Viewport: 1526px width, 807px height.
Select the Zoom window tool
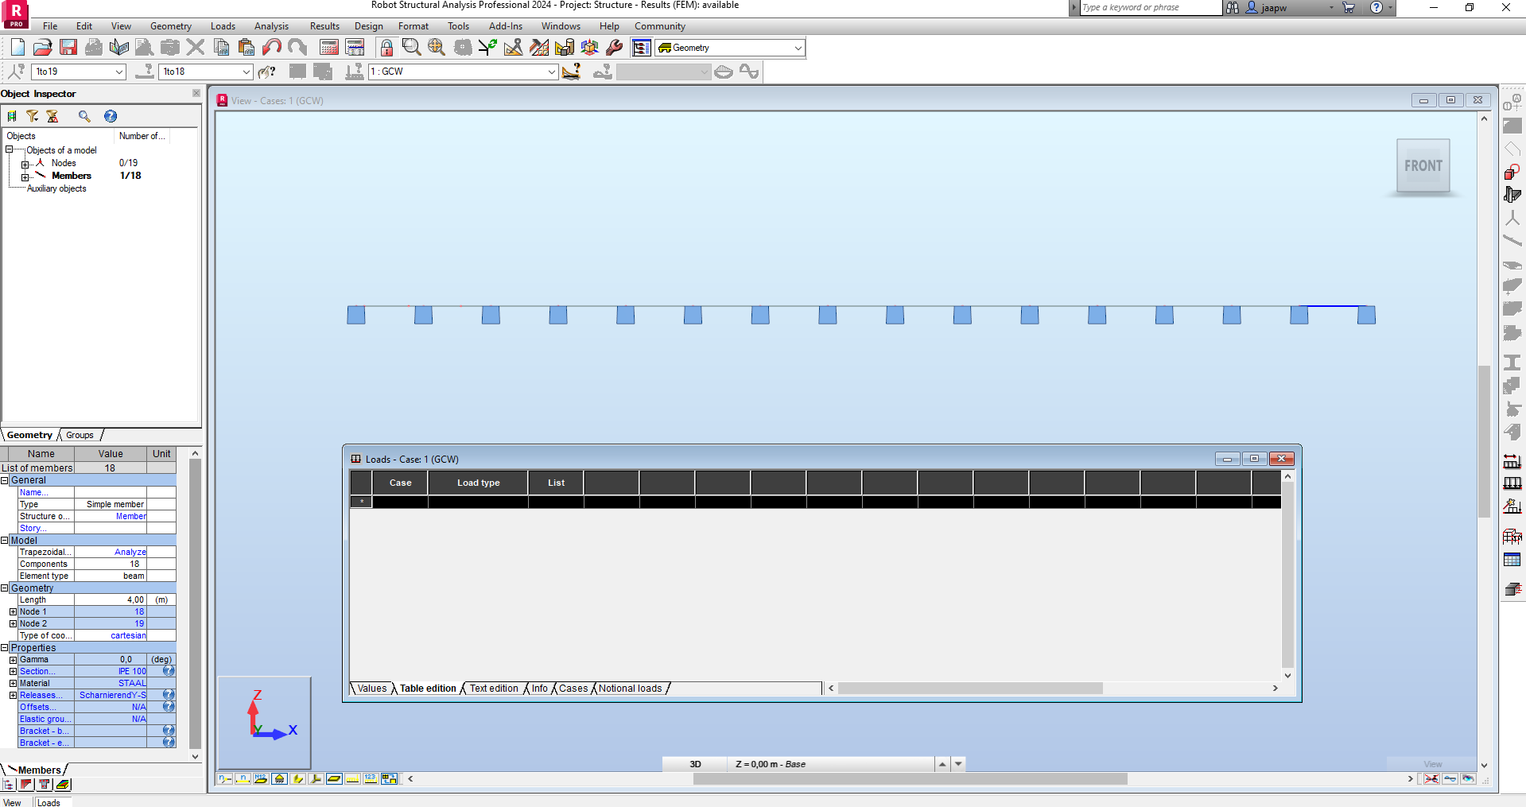pyautogui.click(x=410, y=47)
